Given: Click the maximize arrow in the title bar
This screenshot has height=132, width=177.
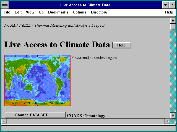Looking at the screenshot, I should click(x=172, y=5).
